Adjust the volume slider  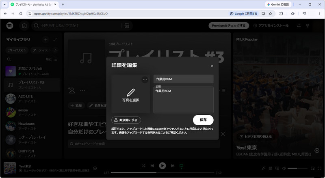click(297, 168)
